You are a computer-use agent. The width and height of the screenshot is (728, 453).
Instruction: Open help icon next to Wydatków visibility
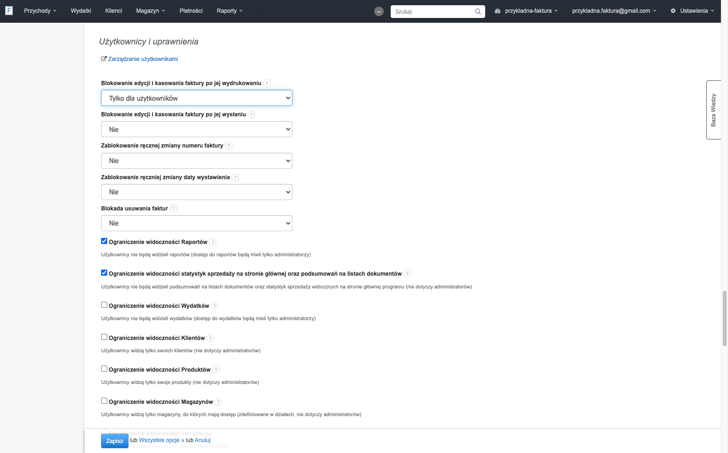pos(214,306)
